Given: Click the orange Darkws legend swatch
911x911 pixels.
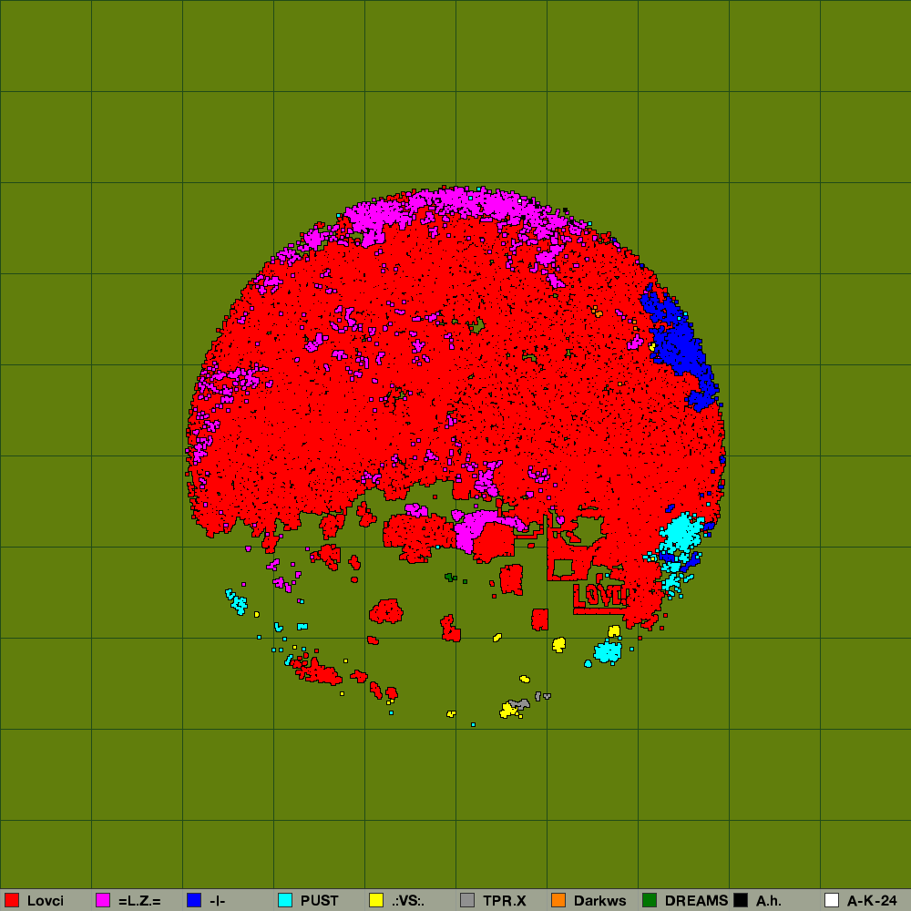Looking at the screenshot, I should pyautogui.click(x=558, y=900).
